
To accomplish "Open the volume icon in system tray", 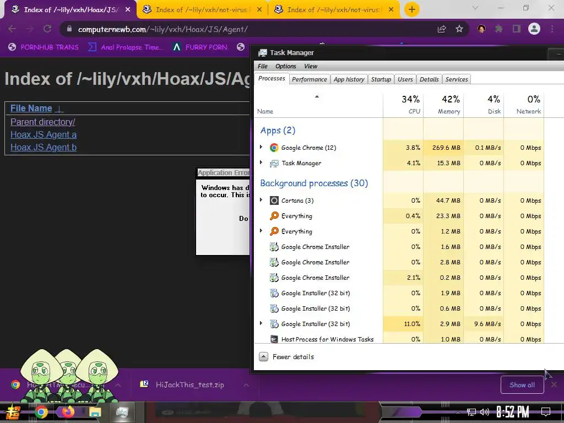I will pyautogui.click(x=485, y=412).
